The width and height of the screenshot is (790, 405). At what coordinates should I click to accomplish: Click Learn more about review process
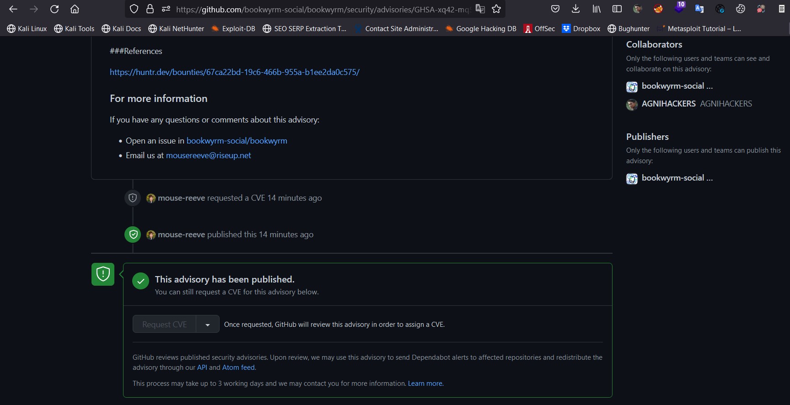click(x=425, y=384)
